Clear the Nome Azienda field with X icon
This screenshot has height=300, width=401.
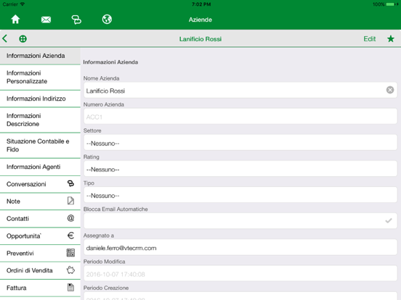click(390, 90)
